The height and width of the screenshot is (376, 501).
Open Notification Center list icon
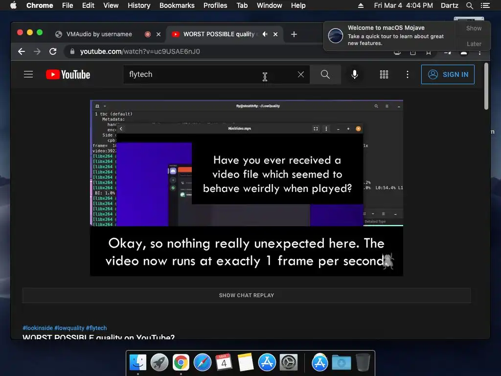(x=485, y=5)
